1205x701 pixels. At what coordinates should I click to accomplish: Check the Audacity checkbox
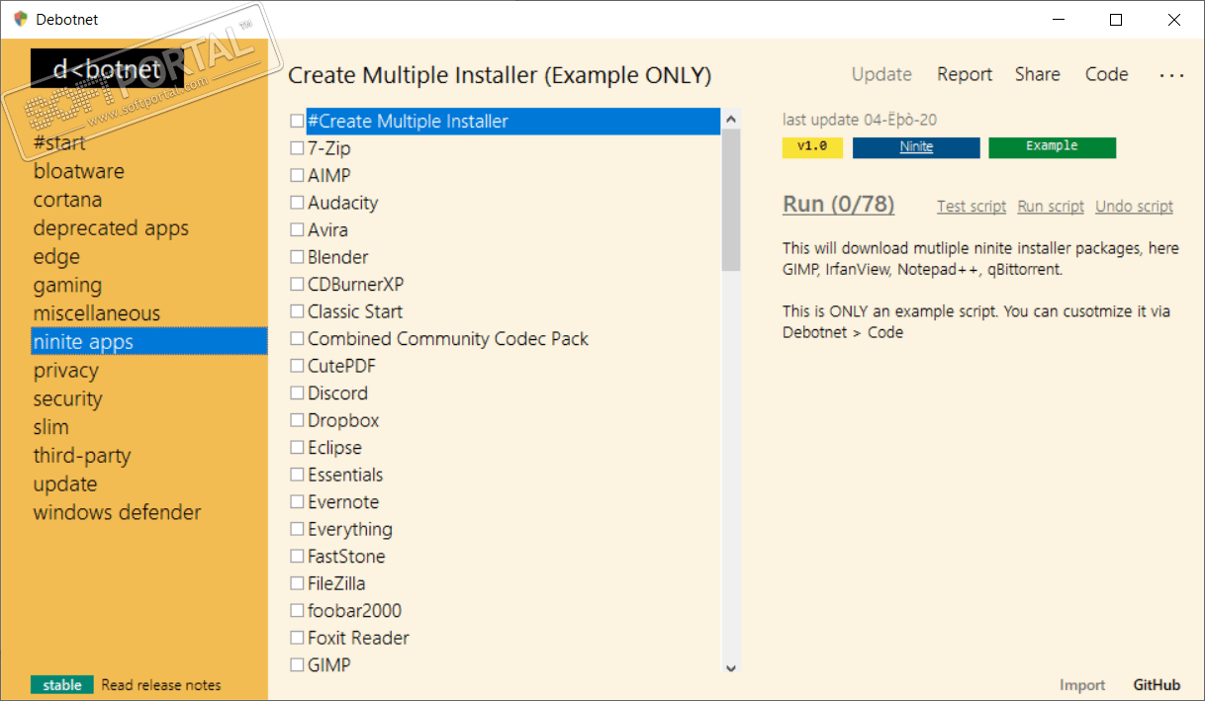point(297,203)
